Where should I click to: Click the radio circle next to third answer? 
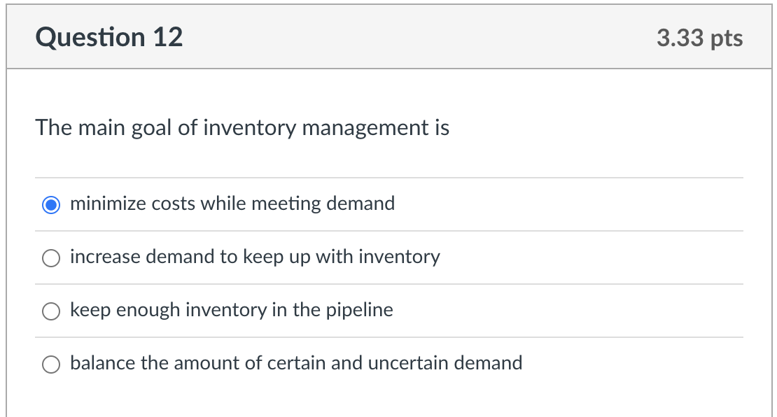pos(50,311)
